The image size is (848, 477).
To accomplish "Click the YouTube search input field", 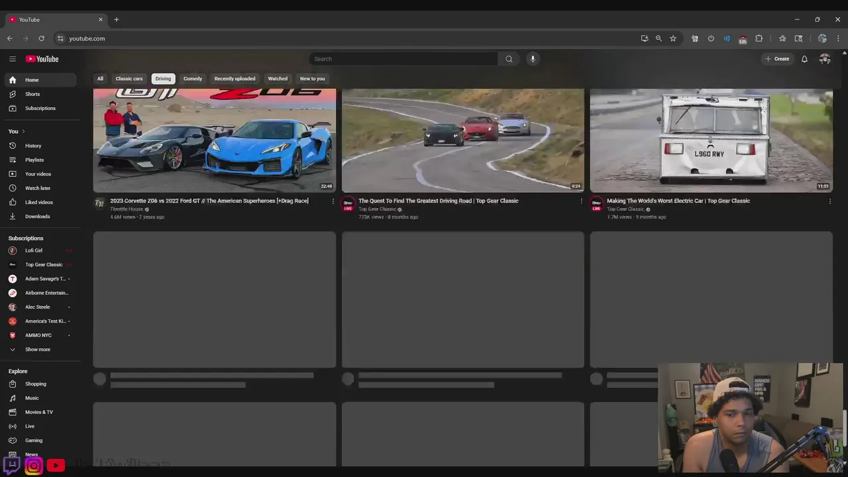I will coord(403,59).
